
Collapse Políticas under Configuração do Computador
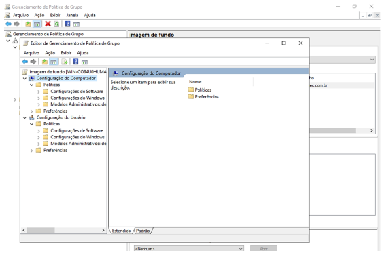point(31,85)
